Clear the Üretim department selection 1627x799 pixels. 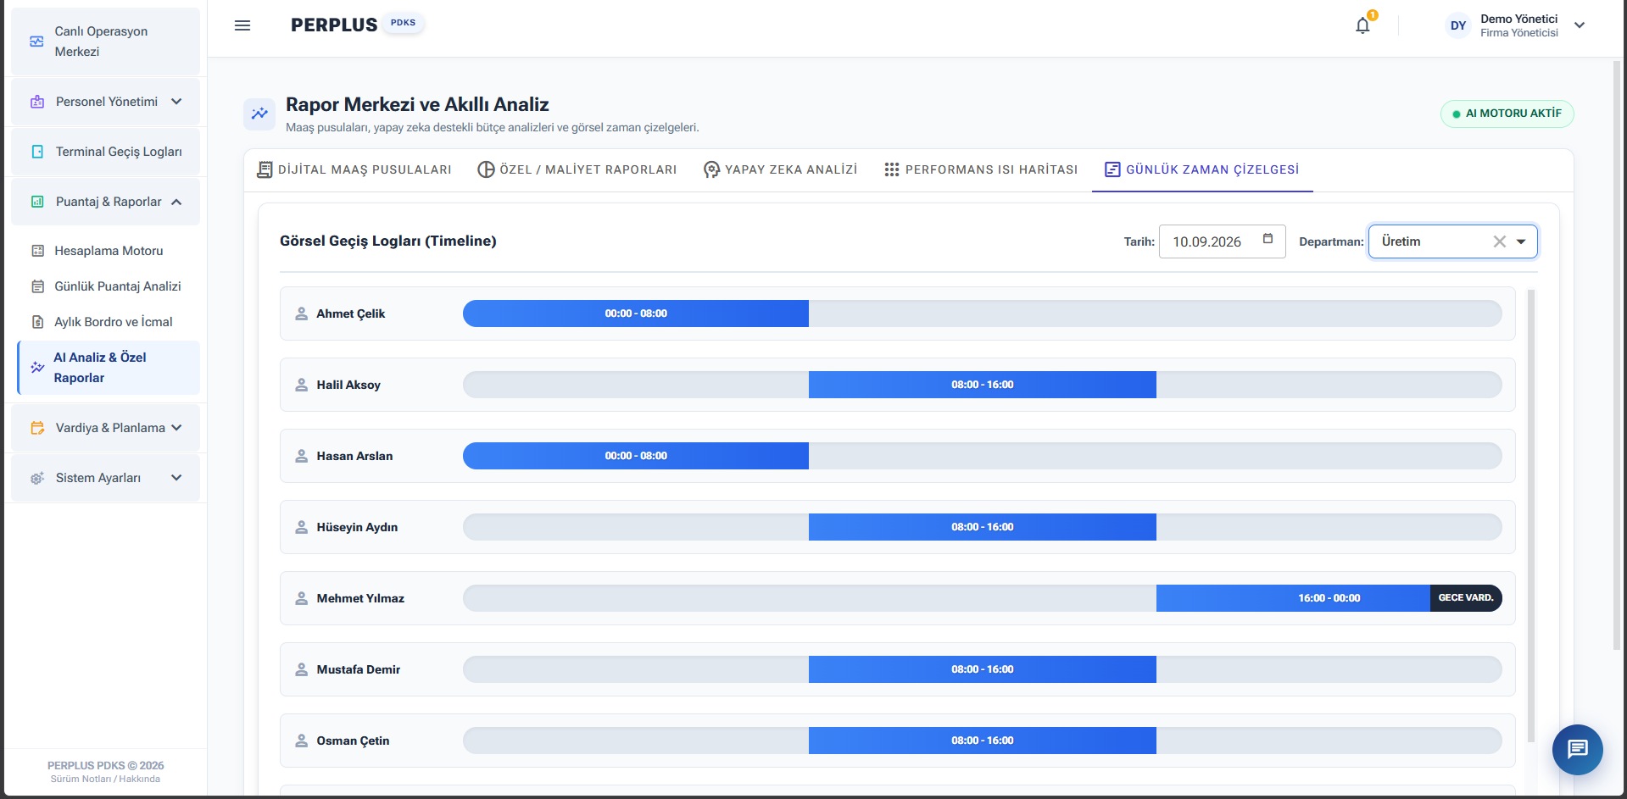(1499, 241)
